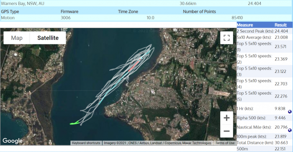Select the 5x10 Average row
The width and height of the screenshot is (293, 152).
265,37
